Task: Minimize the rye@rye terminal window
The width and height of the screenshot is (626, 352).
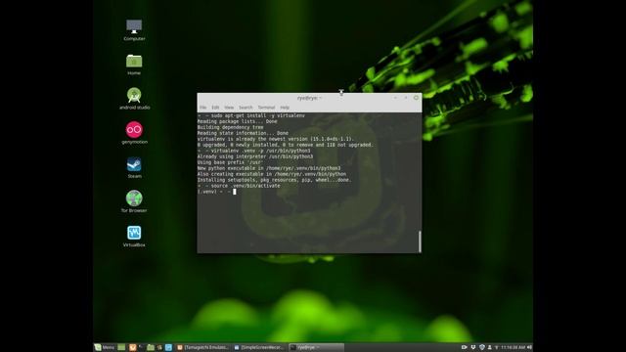Action: pyautogui.click(x=395, y=98)
